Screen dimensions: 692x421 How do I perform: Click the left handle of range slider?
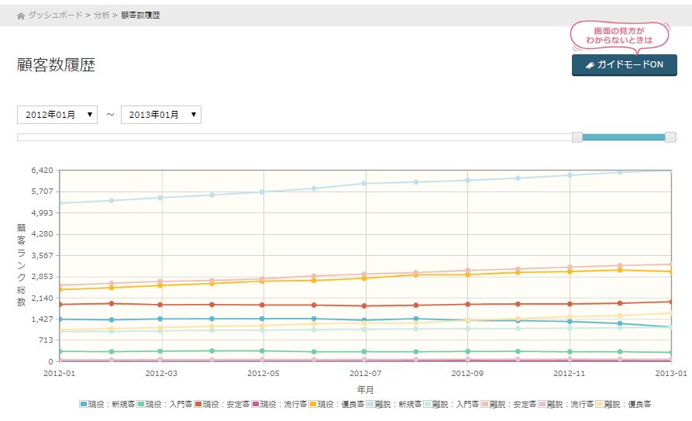click(x=577, y=137)
